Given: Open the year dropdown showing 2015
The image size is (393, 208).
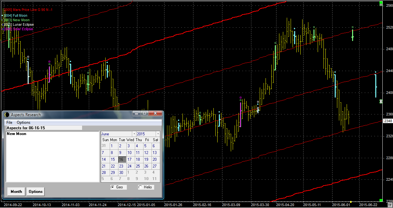Looking at the screenshot, I should (x=158, y=134).
